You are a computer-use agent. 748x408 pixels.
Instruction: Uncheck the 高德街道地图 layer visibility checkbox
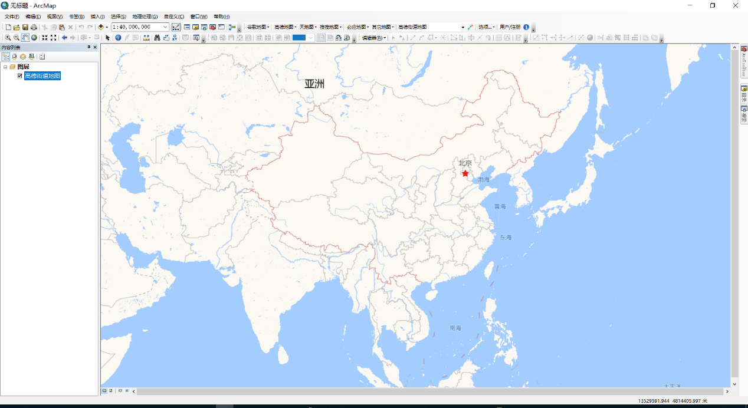[x=19, y=75]
